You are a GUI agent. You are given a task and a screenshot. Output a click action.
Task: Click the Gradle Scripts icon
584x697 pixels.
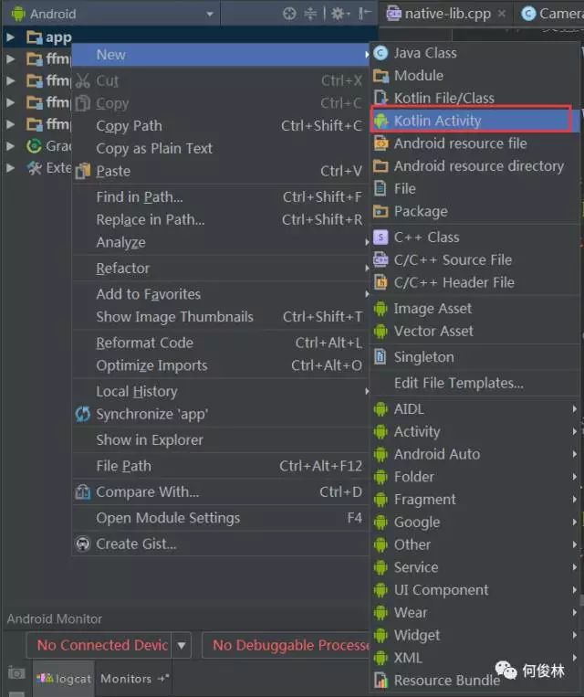point(34,146)
